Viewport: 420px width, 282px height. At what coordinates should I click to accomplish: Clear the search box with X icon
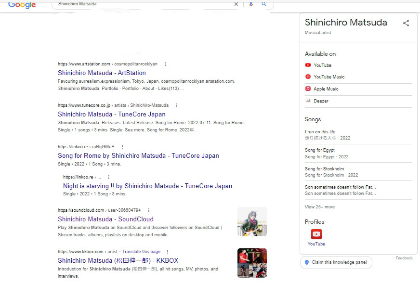tap(236, 4)
